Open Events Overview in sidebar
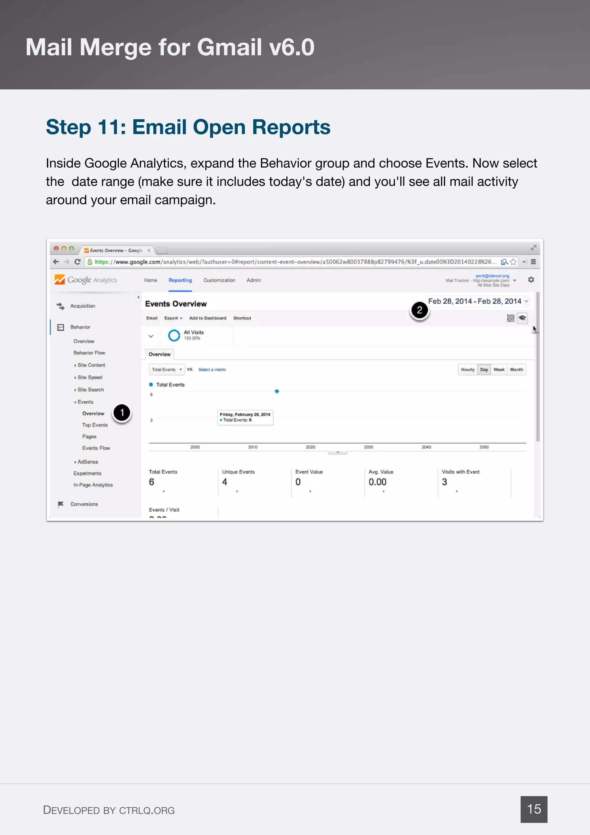The image size is (590, 835). (x=93, y=413)
